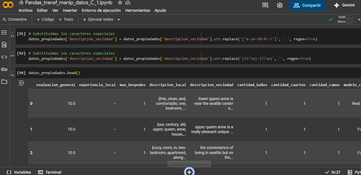The width and height of the screenshot is (361, 175).
Task: Click the '[cozy, room, in, two-bedroom' cell
Action: [168, 153]
